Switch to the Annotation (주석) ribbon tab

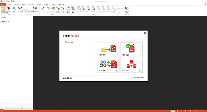[x=39, y=4]
